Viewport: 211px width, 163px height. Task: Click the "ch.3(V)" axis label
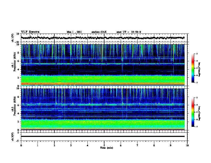13,137
